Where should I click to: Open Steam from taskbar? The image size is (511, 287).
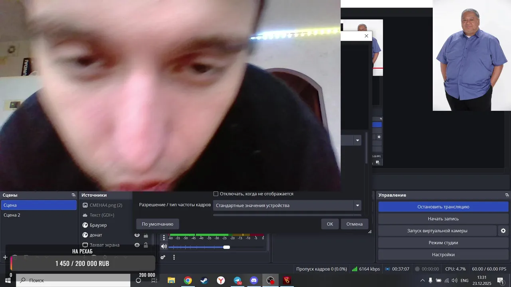coord(204,281)
